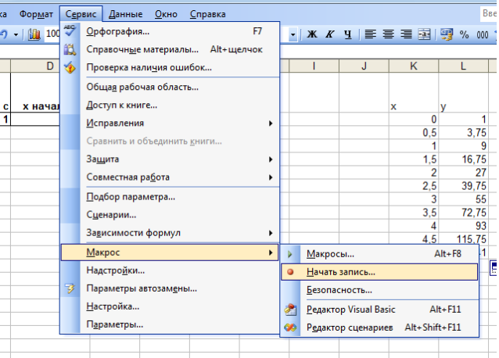The height and width of the screenshot is (358, 499).
Task: Choose Редактор сценариев item
Action: pos(379,328)
